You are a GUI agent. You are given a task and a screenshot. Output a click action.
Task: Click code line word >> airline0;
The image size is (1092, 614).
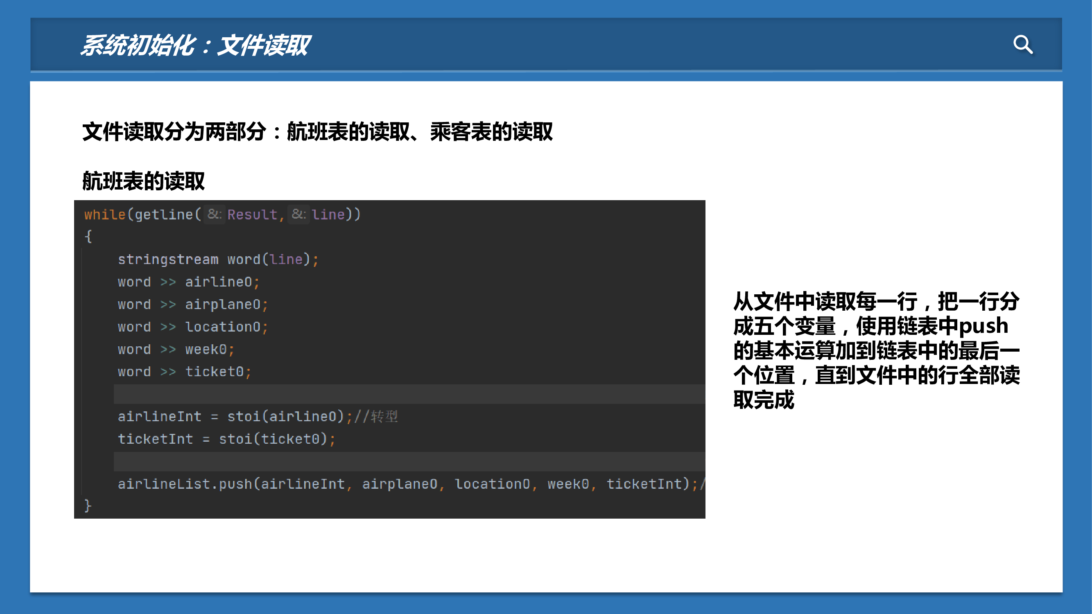189,282
